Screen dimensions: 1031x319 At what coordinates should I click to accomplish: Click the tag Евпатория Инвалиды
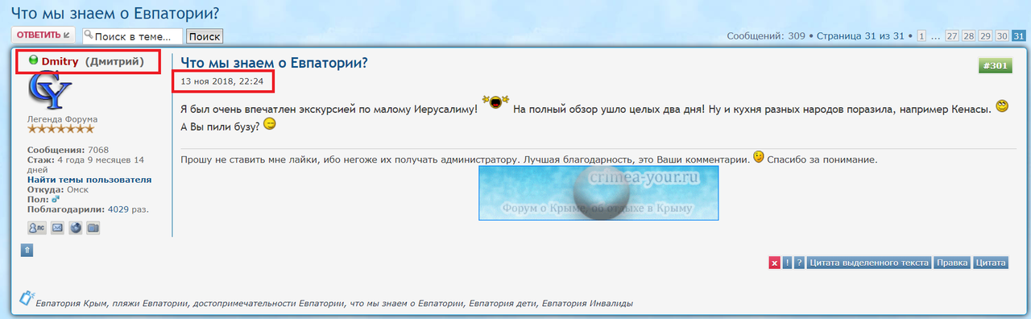(587, 304)
